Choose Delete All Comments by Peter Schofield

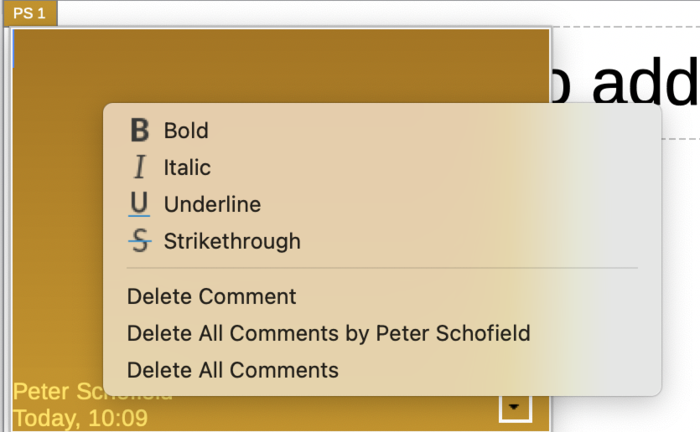(329, 333)
